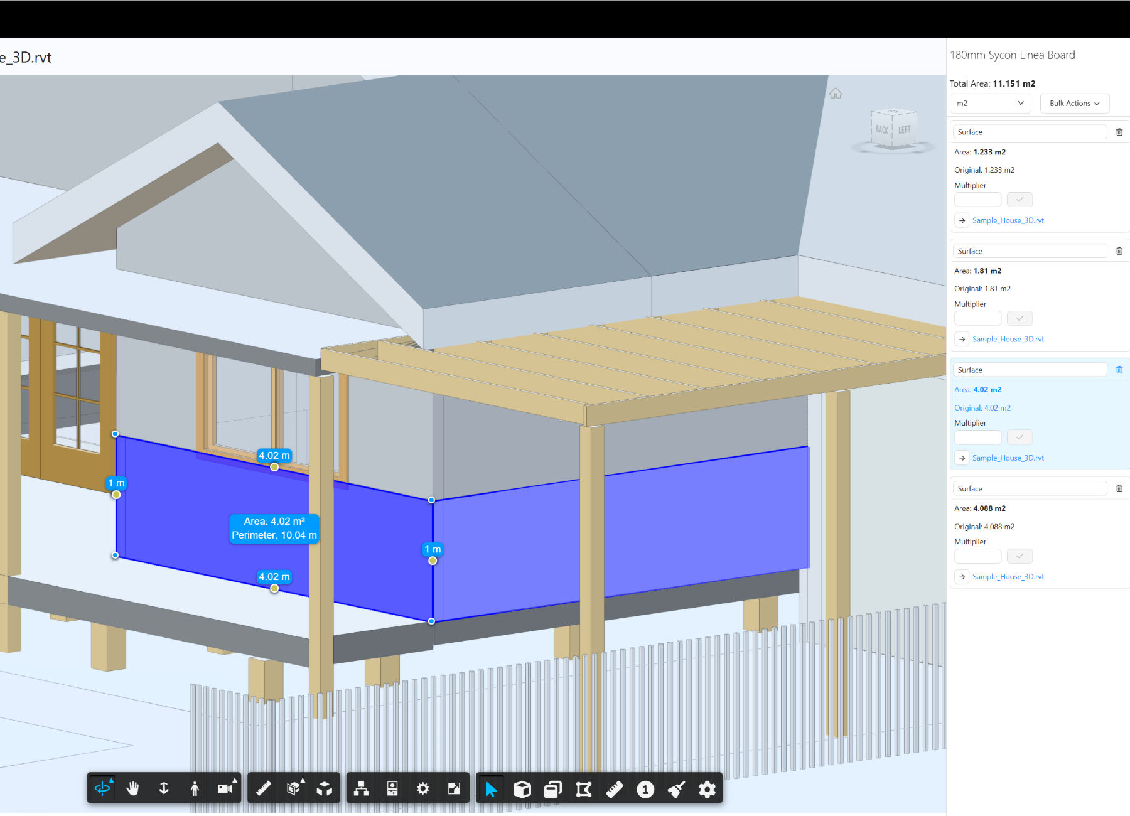Click the BACK face of the ViewCube
The image size is (1130, 816).
[x=882, y=129]
